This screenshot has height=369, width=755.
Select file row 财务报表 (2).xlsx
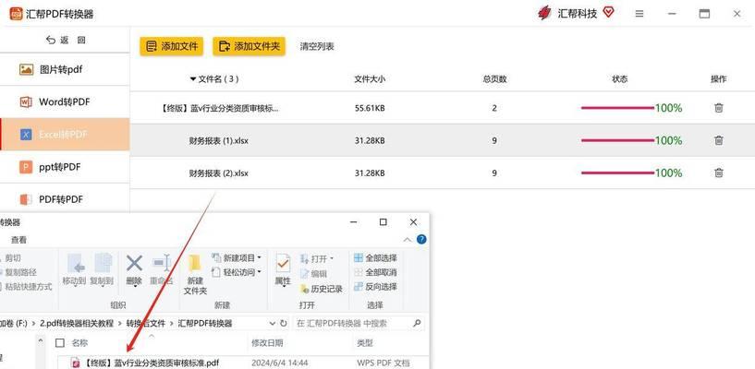(443, 173)
